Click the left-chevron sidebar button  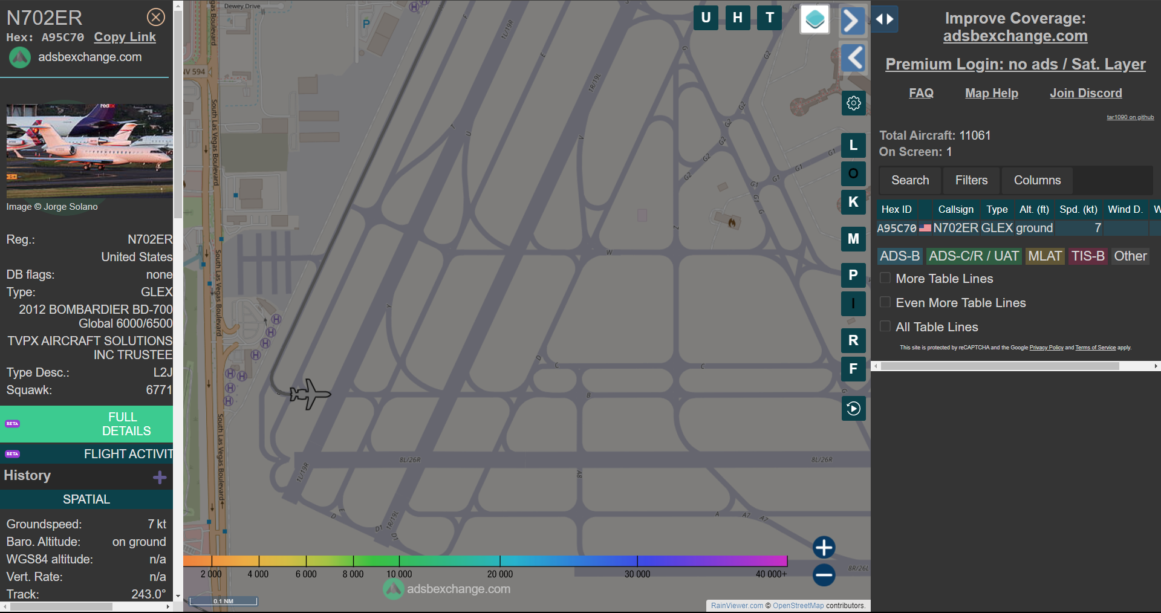[854, 58]
